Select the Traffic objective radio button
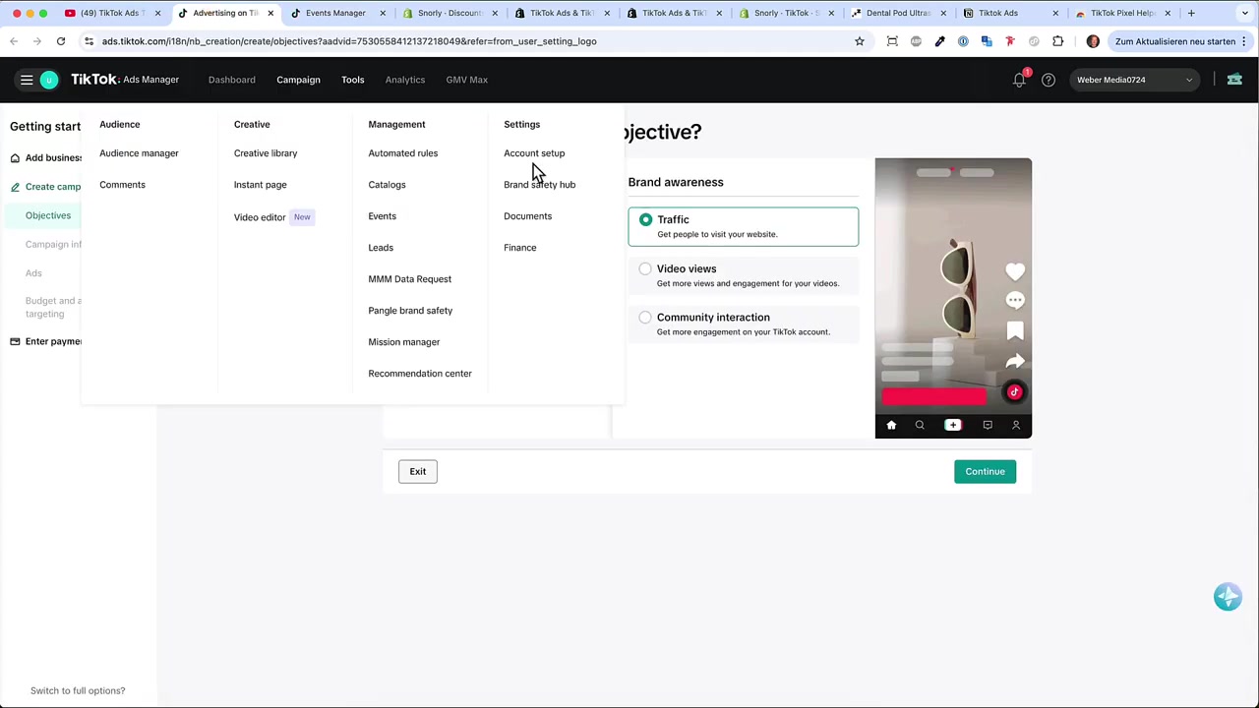1259x708 pixels. coord(645,219)
